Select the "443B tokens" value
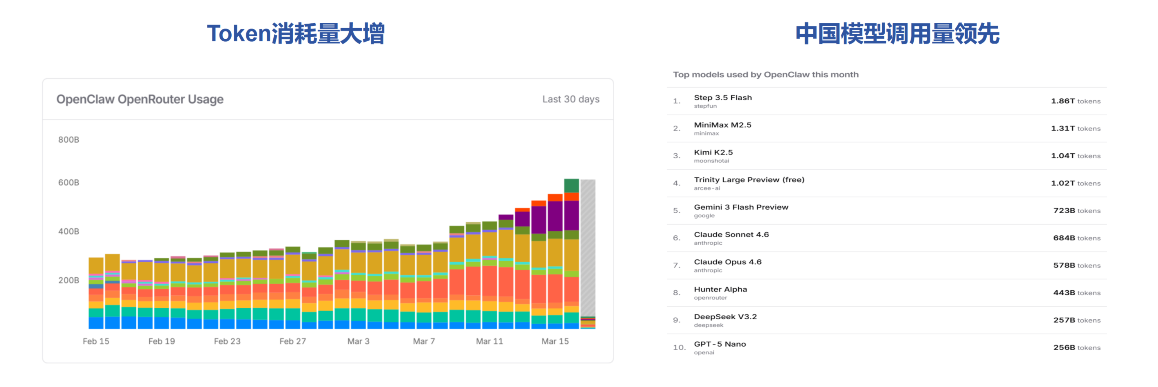Viewport: 1158px width, 387px height. coord(1077,293)
